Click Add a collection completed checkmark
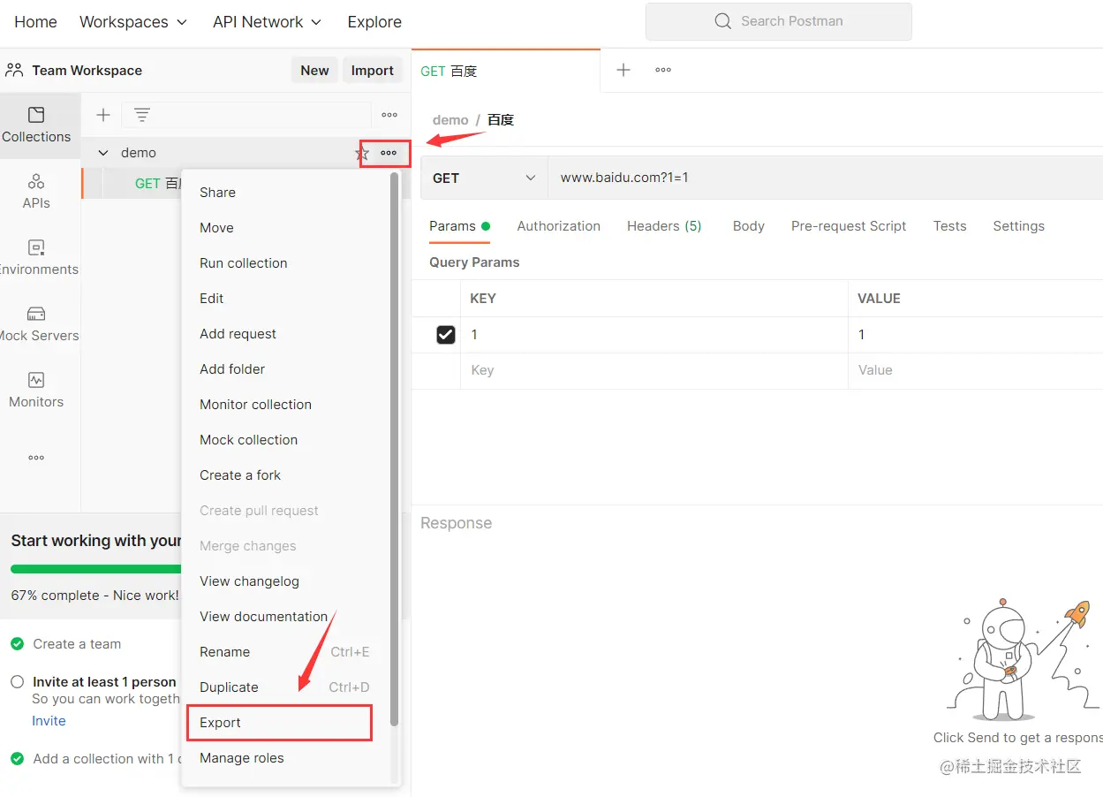Viewport: 1103px width, 797px height. point(17,758)
